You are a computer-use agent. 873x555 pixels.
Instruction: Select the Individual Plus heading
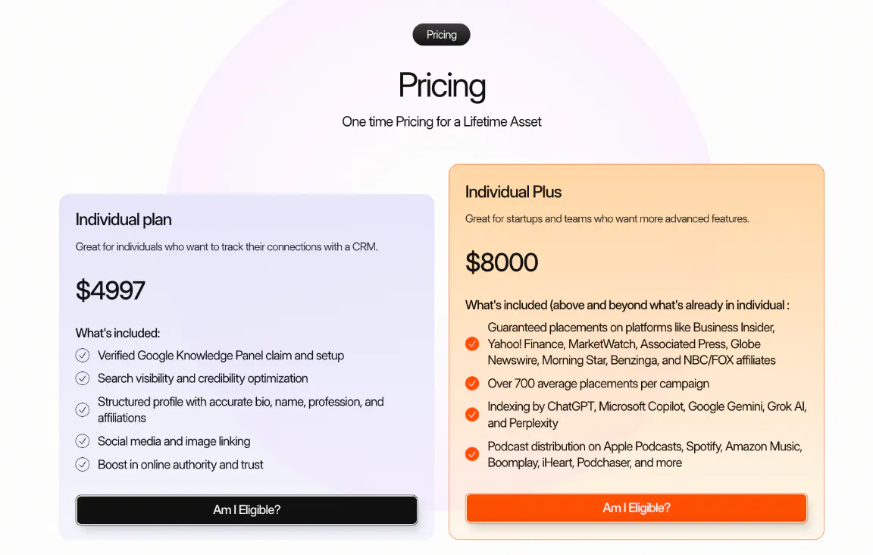point(513,192)
